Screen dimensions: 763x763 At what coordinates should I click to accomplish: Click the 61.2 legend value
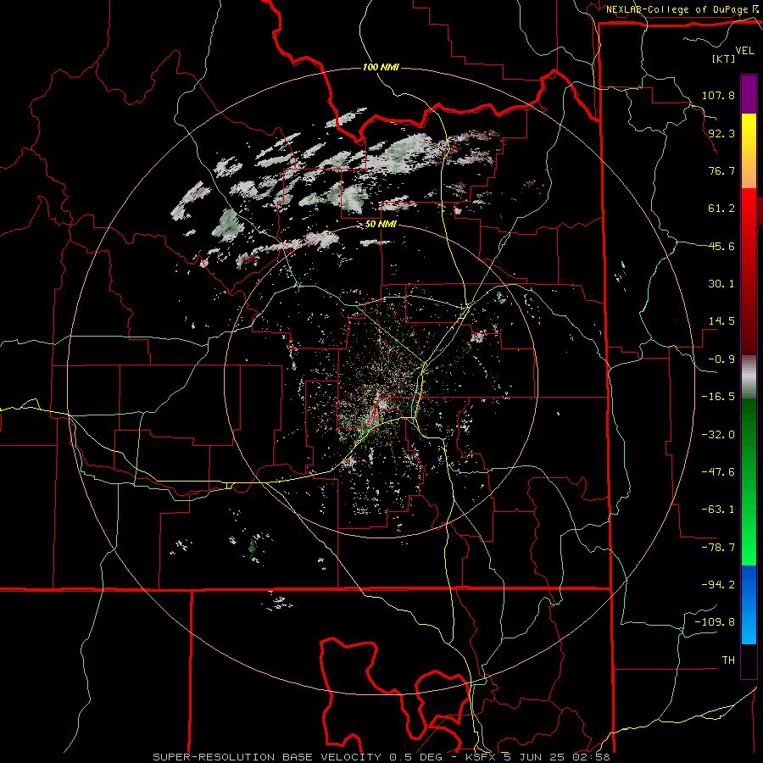click(721, 209)
